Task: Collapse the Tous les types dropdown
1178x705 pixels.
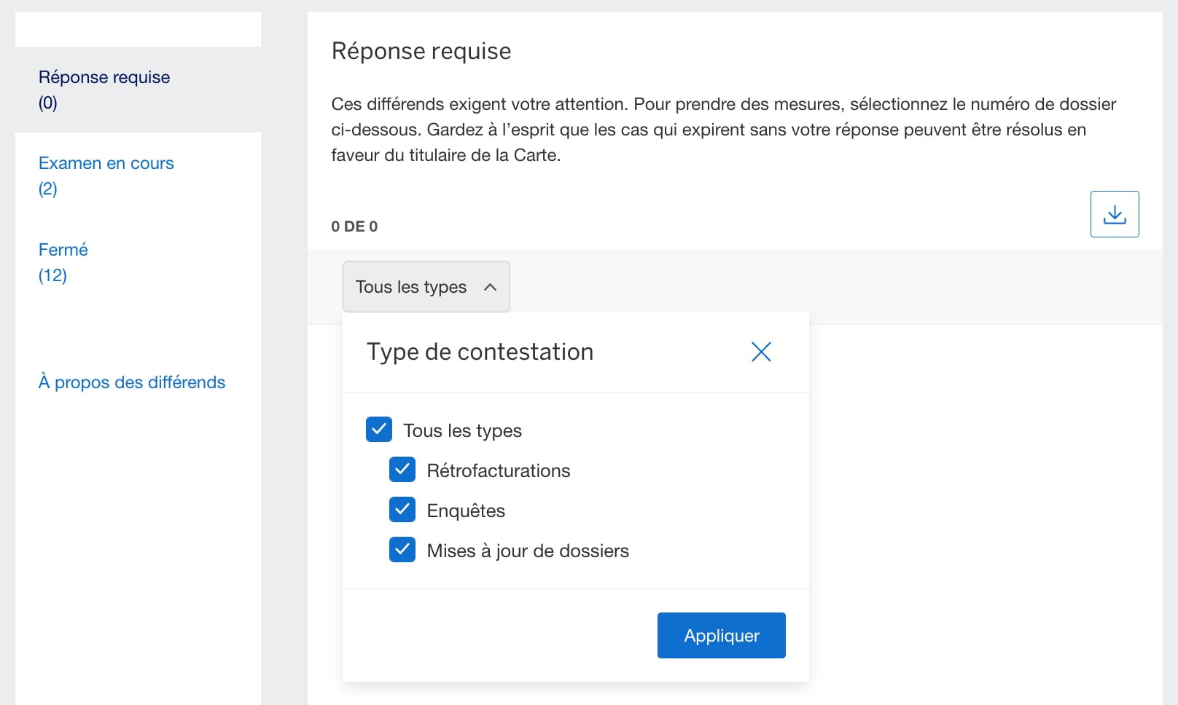Action: [426, 286]
